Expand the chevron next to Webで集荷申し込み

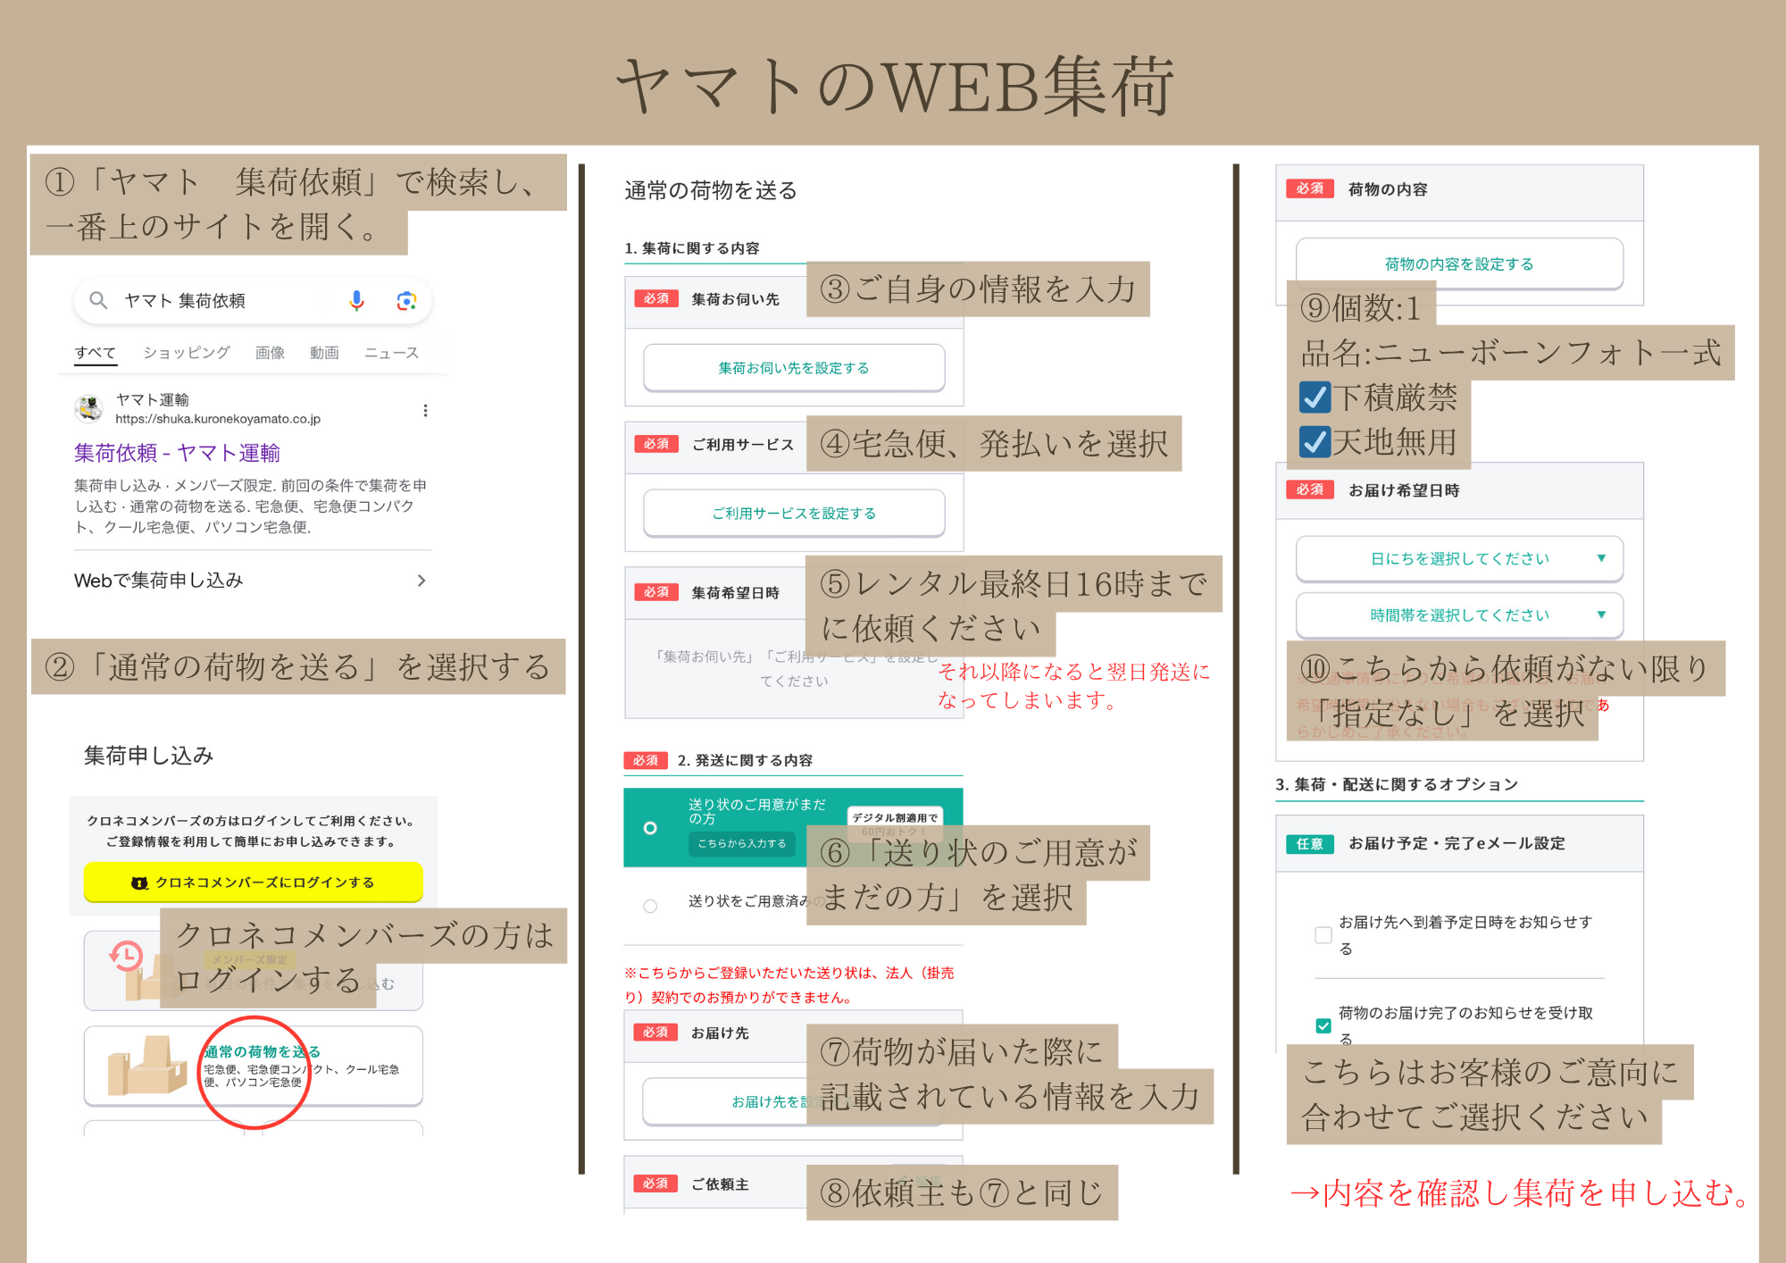pyautogui.click(x=421, y=581)
